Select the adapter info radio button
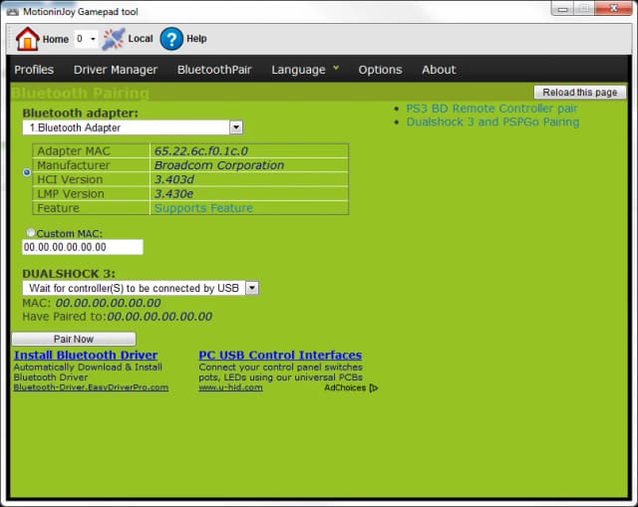This screenshot has height=507, width=638. (27, 172)
